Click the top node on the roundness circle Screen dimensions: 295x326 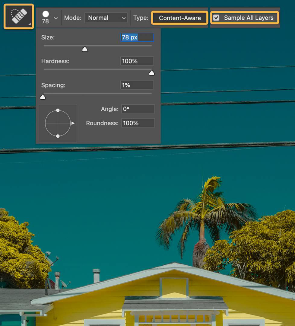tap(58, 110)
